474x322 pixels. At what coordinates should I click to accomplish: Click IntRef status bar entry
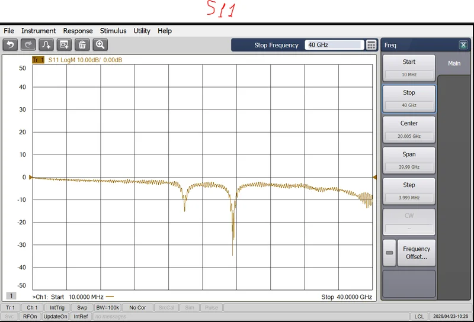(x=81, y=316)
